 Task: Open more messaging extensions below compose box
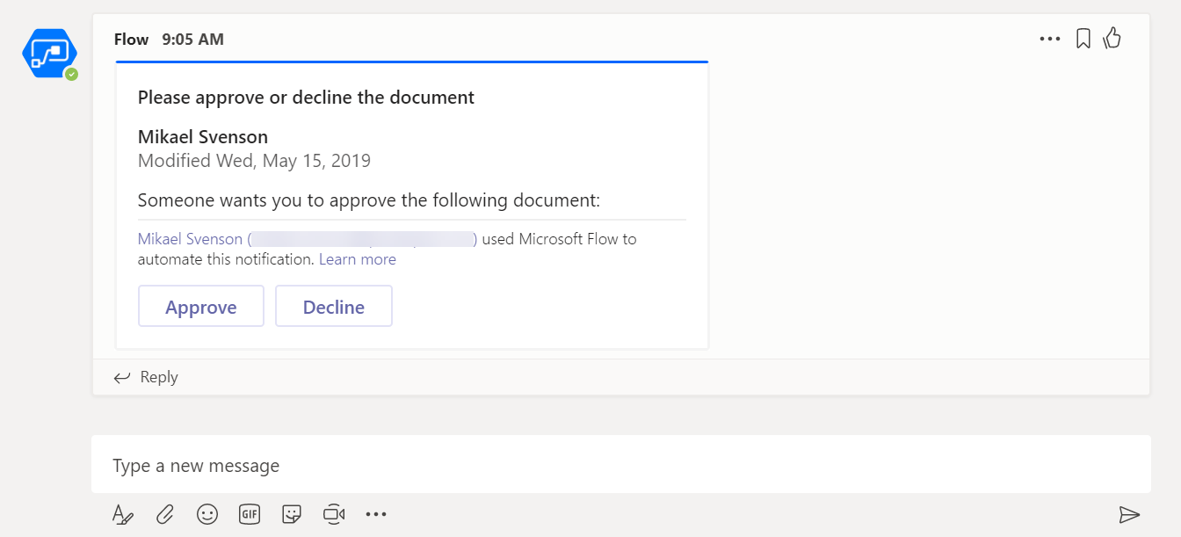pyautogui.click(x=376, y=514)
